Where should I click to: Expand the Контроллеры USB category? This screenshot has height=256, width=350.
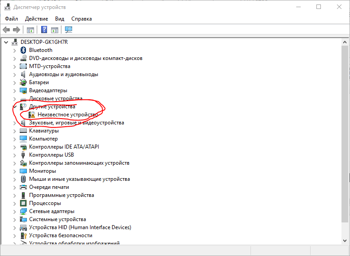tap(14, 155)
